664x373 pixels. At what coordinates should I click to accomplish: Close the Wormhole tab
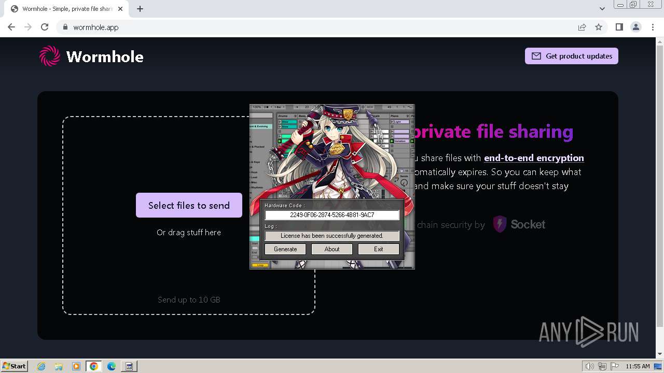[120, 9]
